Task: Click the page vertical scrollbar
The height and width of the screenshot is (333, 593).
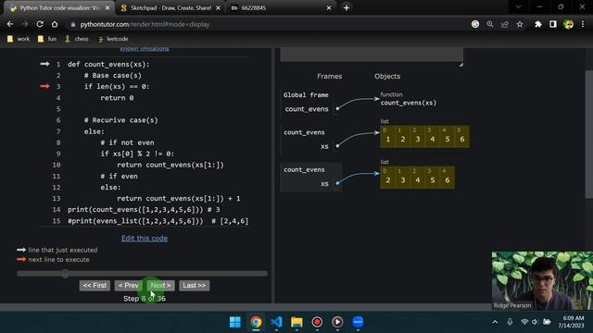Action: coord(589,134)
